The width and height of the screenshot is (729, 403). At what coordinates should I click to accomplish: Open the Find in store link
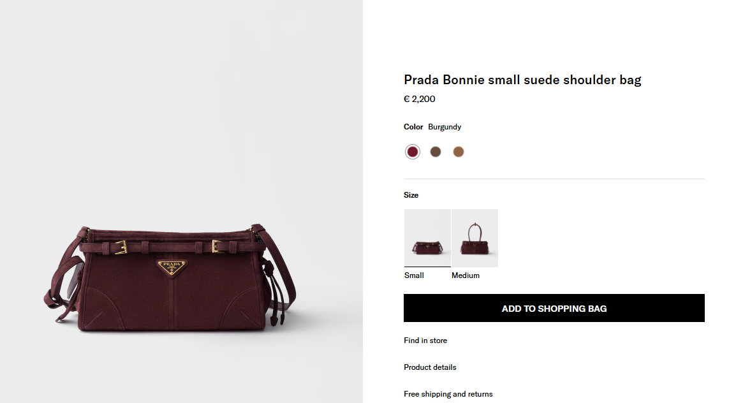(x=425, y=341)
